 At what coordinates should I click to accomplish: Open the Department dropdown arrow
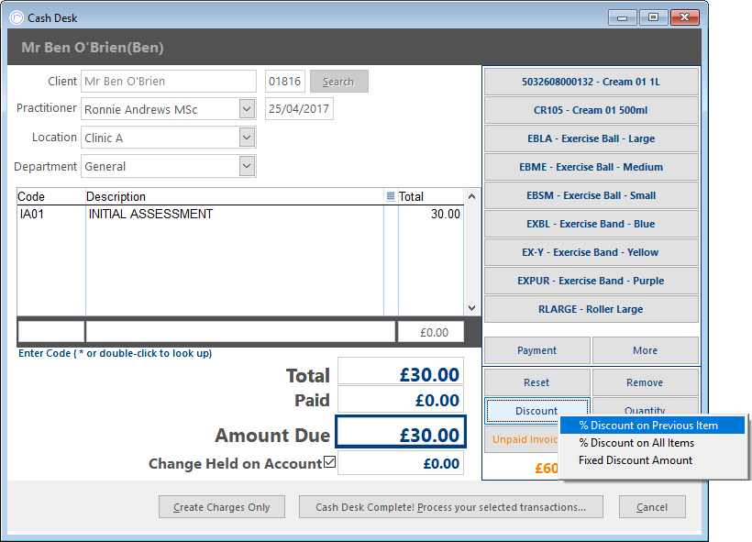(x=247, y=166)
